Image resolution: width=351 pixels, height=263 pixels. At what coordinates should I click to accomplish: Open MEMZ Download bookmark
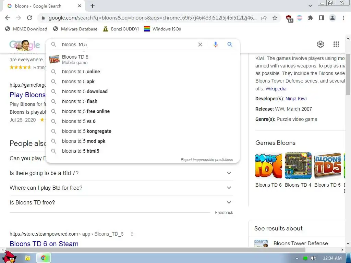pos(26,29)
